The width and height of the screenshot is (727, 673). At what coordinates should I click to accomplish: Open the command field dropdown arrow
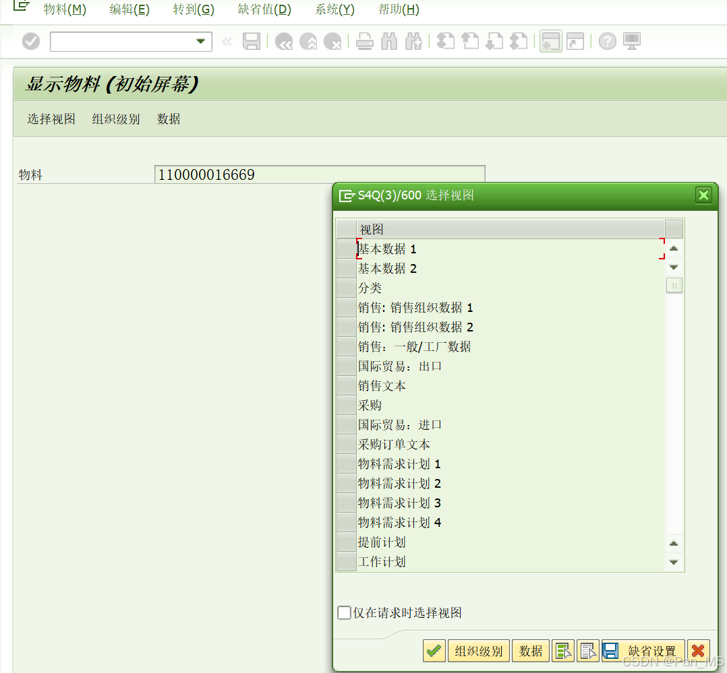point(201,42)
